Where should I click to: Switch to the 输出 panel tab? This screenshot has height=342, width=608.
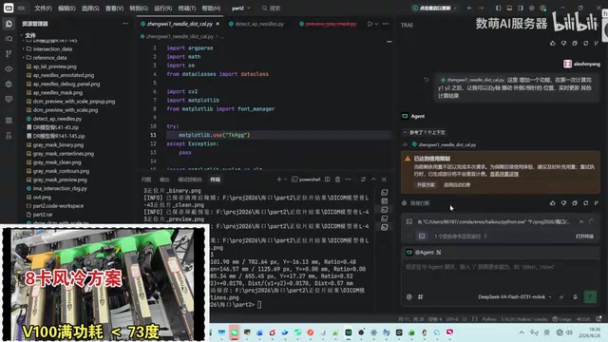(164, 180)
